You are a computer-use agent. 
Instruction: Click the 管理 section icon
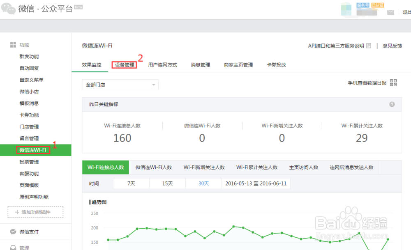pos(13,248)
